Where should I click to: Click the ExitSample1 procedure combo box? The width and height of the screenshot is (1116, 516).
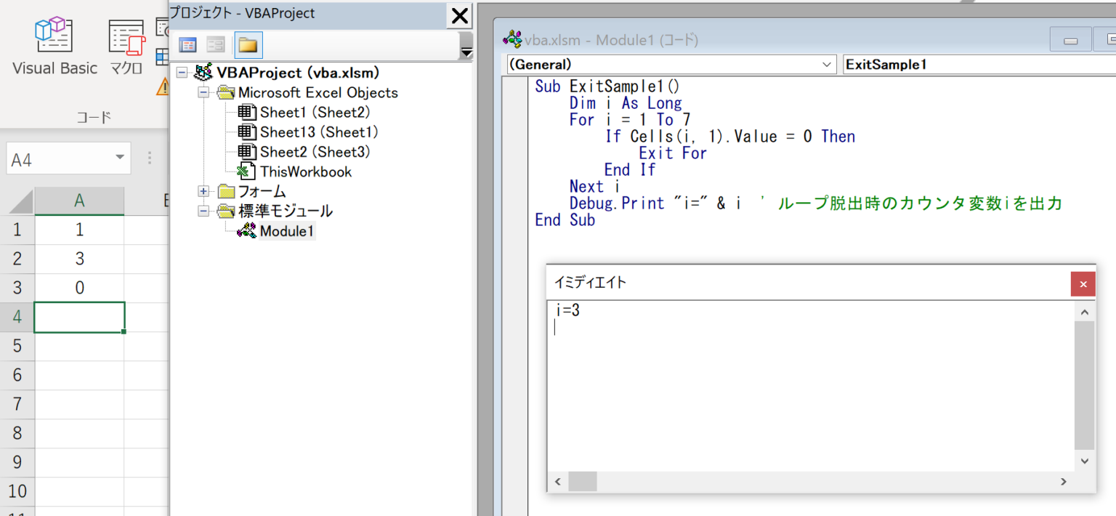tap(978, 65)
